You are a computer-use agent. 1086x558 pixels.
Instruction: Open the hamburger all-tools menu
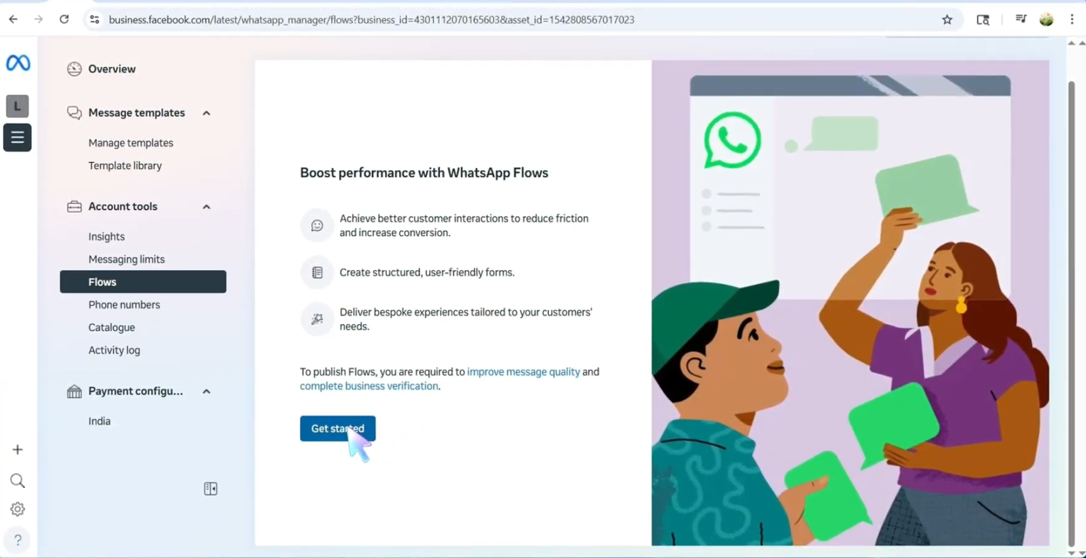pos(18,137)
